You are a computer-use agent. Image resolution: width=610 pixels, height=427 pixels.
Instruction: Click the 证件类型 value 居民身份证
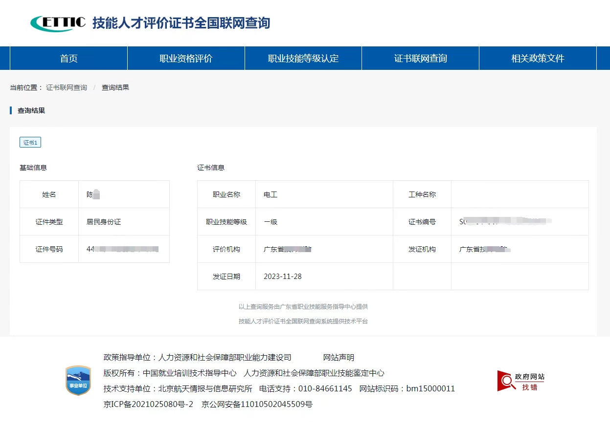click(x=104, y=222)
